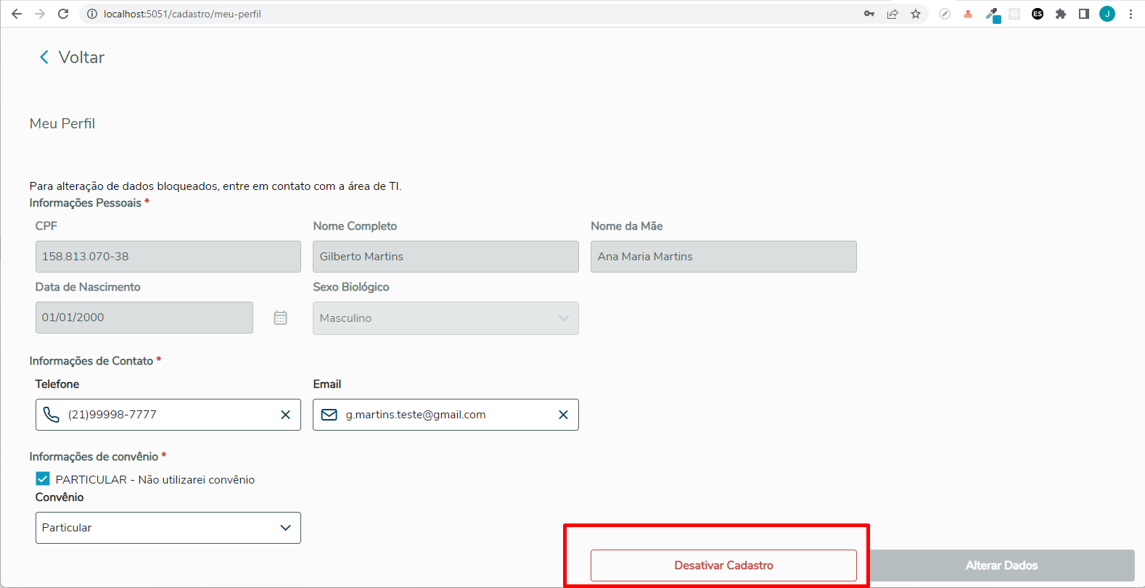
Task: Open the Chrome three-dot menu
Action: click(1130, 14)
